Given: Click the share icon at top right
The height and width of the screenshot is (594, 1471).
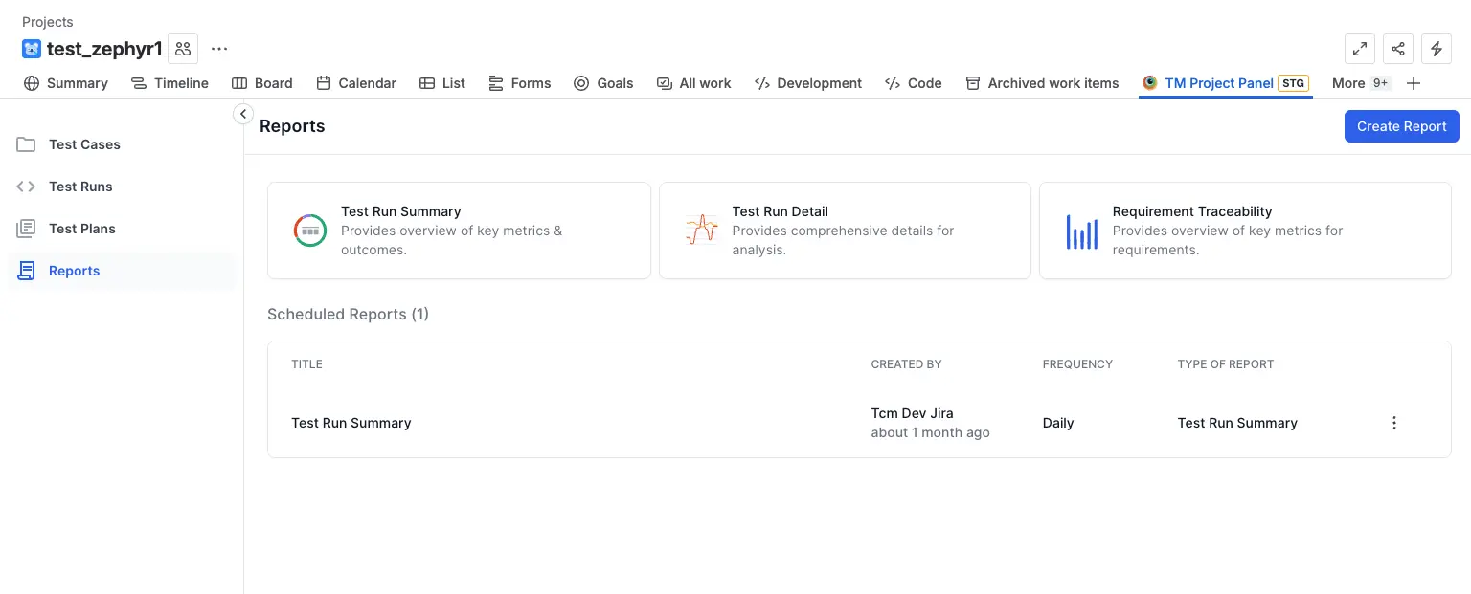Looking at the screenshot, I should point(1398,49).
